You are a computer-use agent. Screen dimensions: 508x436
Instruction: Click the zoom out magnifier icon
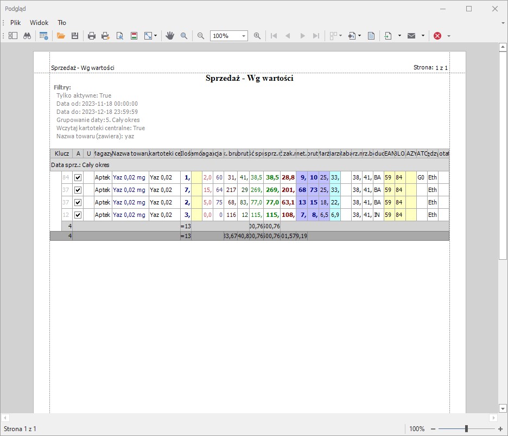pyautogui.click(x=201, y=36)
